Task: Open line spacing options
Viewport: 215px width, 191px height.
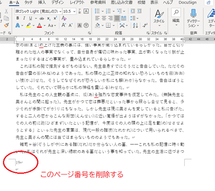Action: pyautogui.click(x=133, y=18)
